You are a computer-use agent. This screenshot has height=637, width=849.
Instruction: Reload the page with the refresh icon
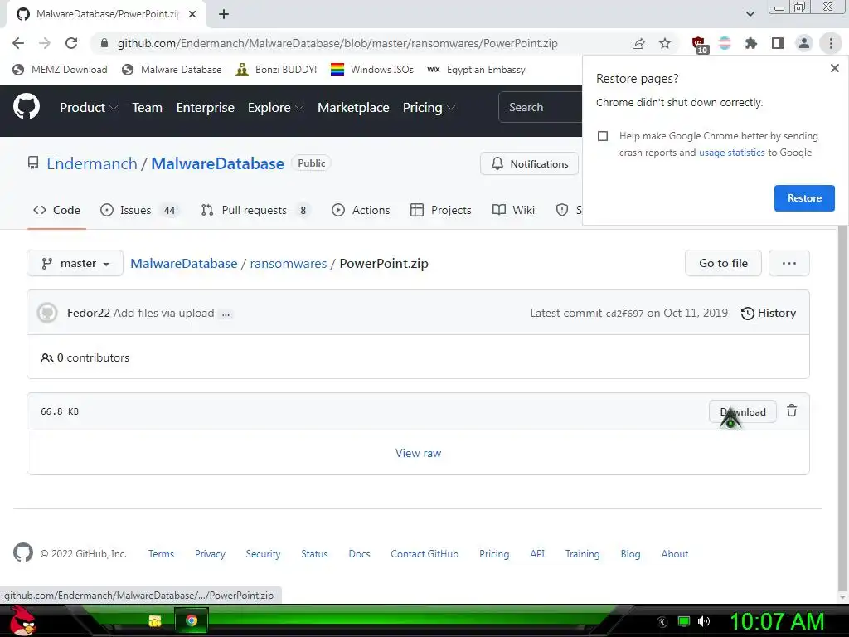(x=71, y=43)
